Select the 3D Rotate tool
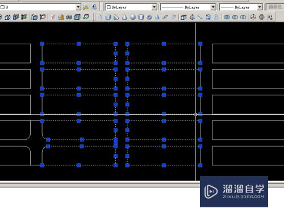 [262, 17]
